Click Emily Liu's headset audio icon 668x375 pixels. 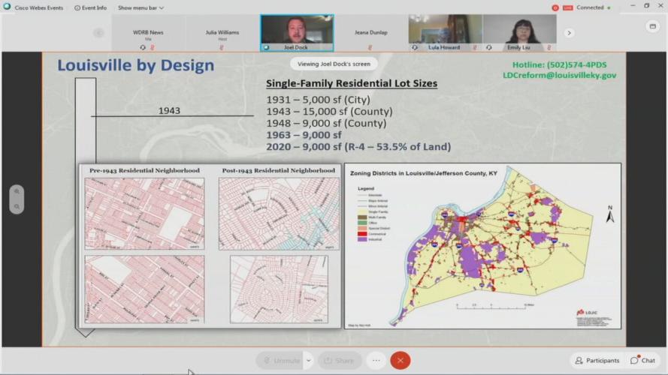(488, 47)
